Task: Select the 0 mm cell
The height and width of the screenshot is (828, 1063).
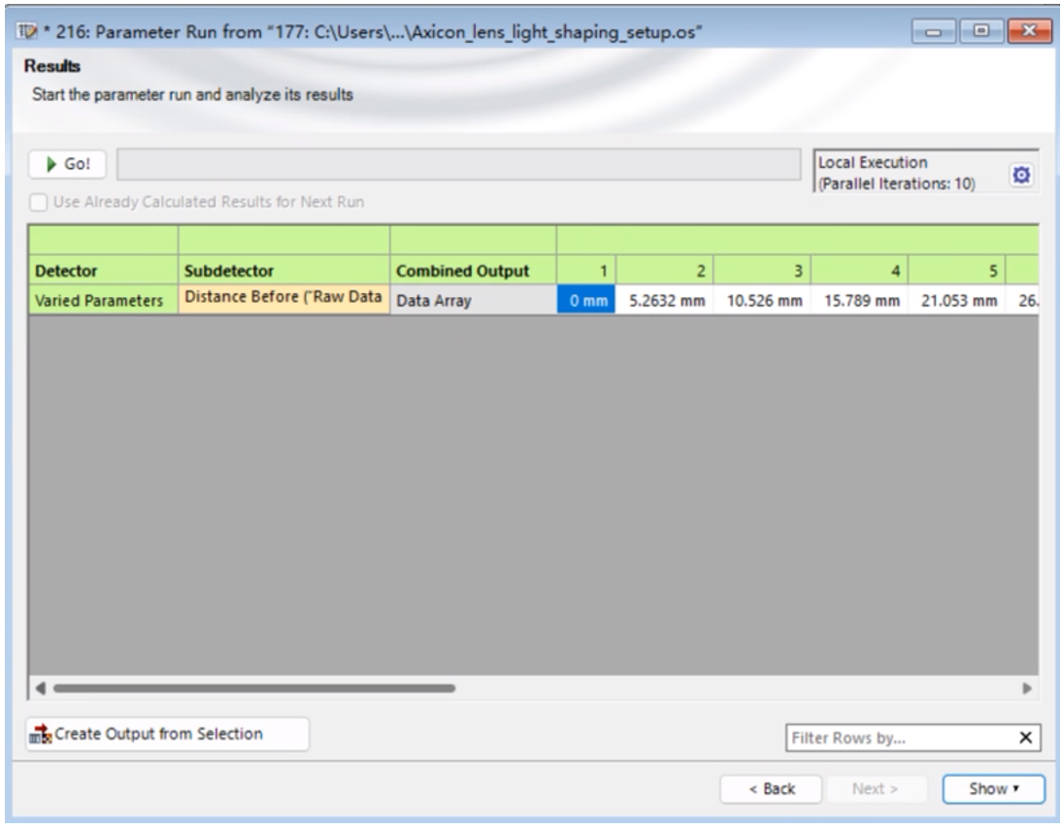Action: click(x=585, y=301)
